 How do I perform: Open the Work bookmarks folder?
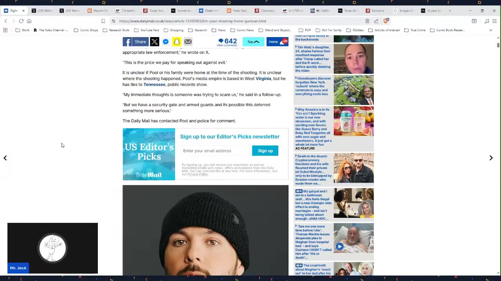(x=22, y=30)
